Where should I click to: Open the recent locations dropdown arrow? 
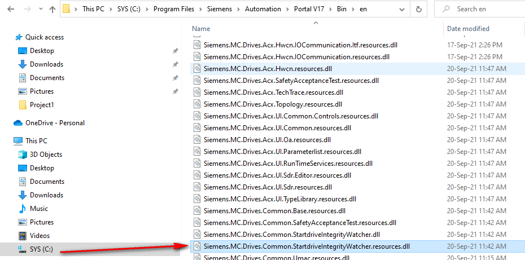pos(41,10)
